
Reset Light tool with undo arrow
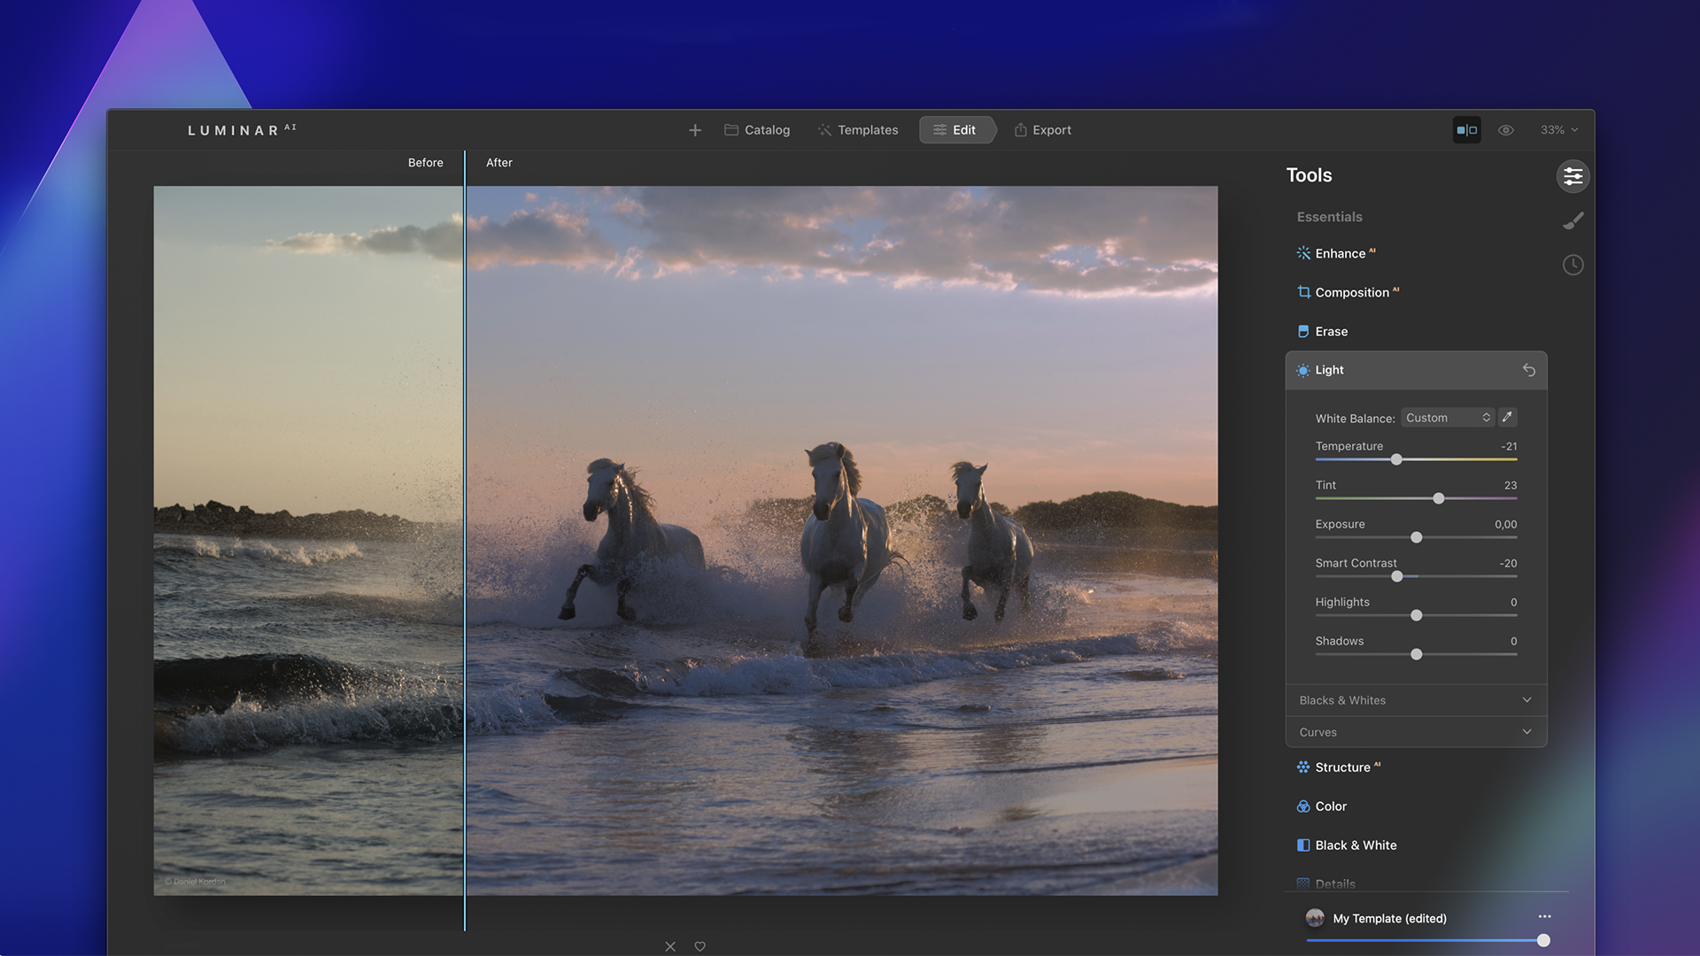point(1528,370)
